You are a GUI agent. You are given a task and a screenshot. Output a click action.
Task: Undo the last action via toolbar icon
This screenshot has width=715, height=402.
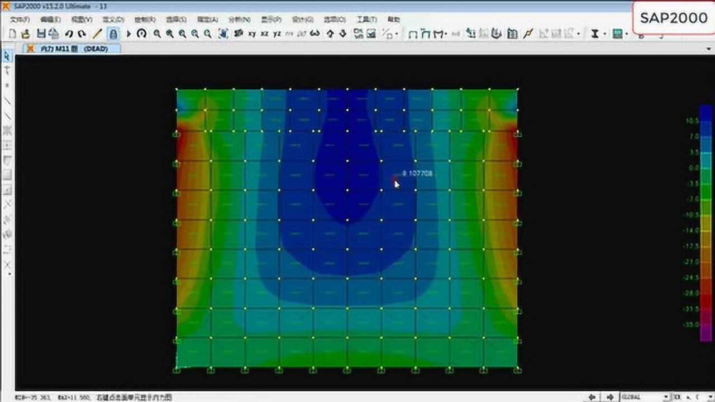(68, 33)
